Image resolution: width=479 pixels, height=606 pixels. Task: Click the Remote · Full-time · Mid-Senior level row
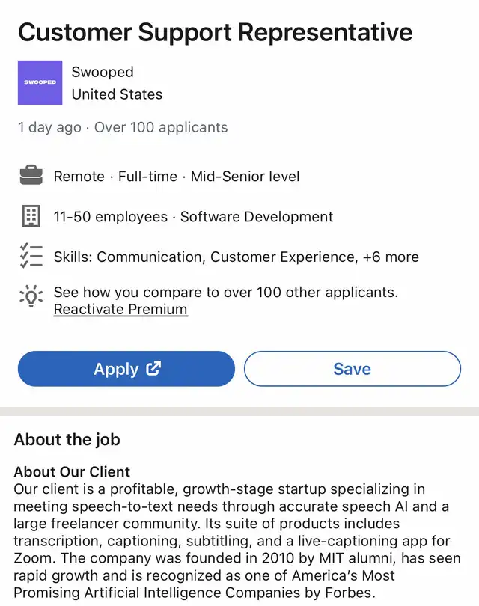pyautogui.click(x=177, y=177)
